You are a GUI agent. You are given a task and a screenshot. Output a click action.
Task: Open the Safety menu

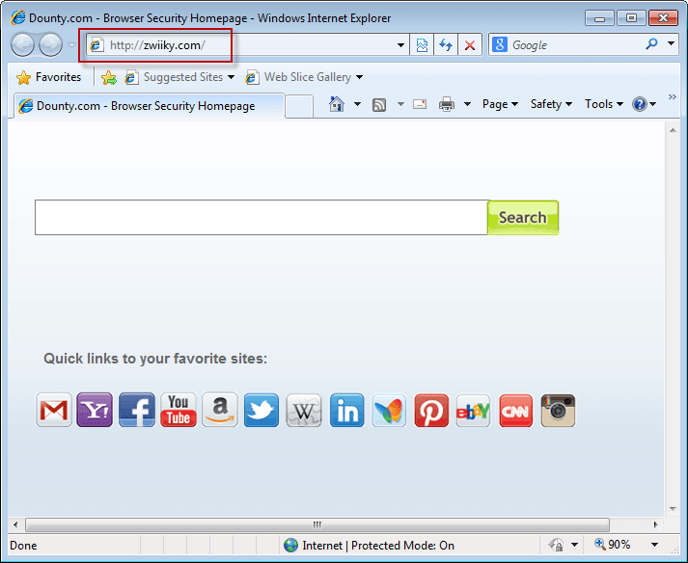(551, 104)
